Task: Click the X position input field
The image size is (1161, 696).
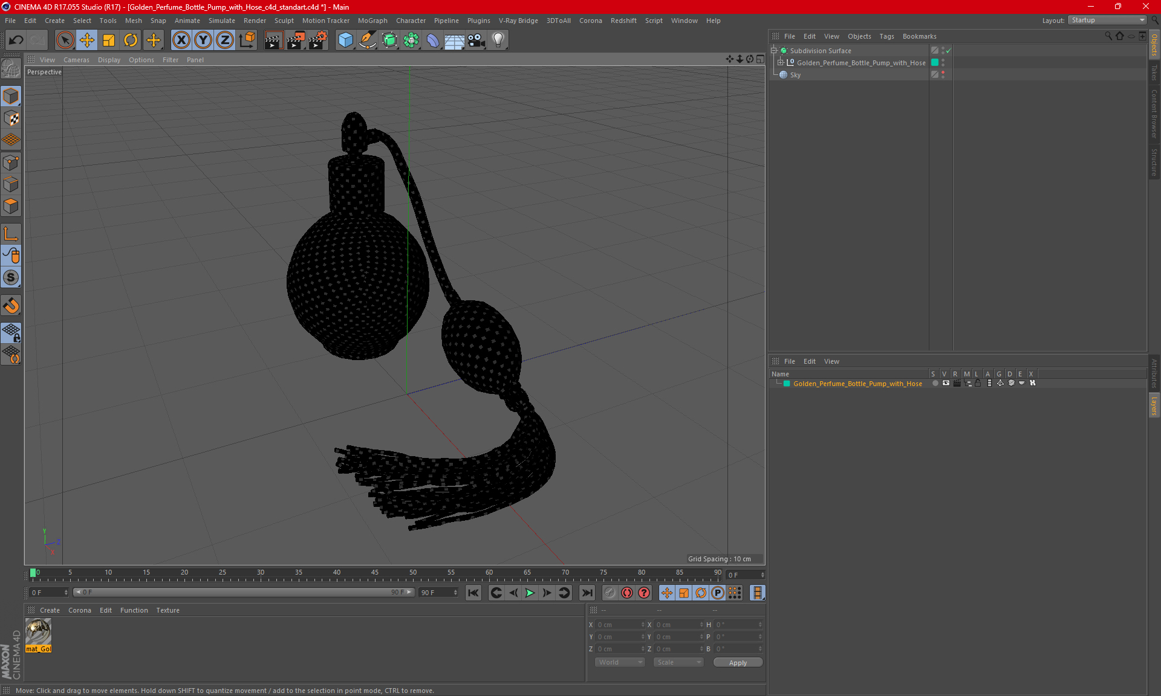Action: pos(619,625)
